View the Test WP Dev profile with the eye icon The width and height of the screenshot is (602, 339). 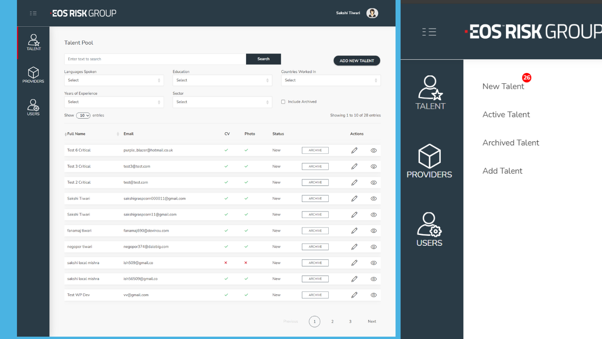(374, 295)
